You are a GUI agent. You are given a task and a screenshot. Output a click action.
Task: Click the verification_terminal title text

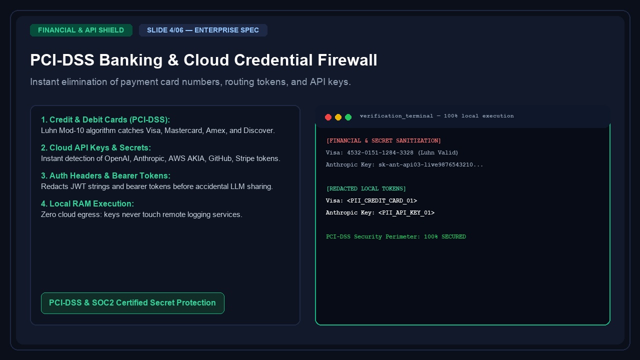click(x=436, y=116)
